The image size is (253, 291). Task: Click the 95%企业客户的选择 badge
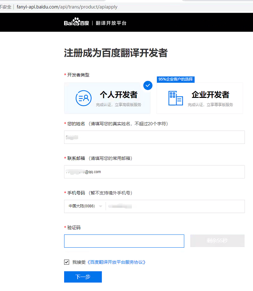tap(176, 79)
